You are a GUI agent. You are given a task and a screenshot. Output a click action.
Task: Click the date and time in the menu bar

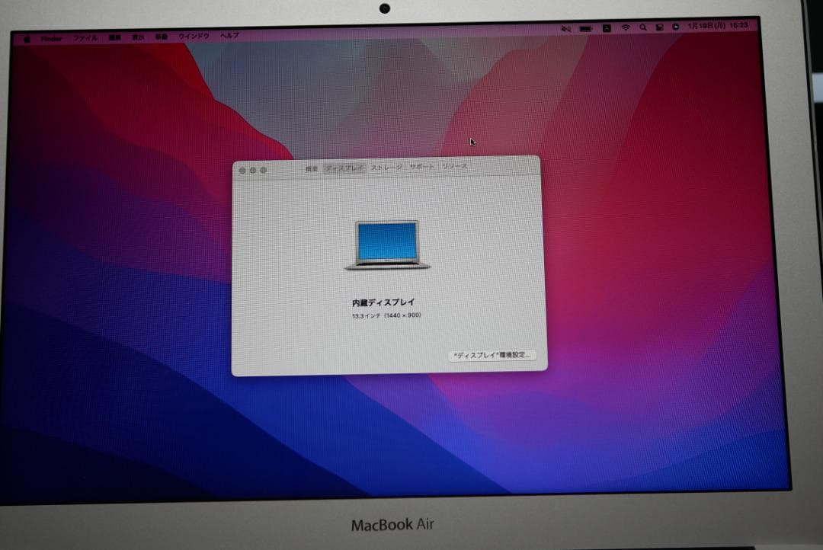[x=720, y=26]
